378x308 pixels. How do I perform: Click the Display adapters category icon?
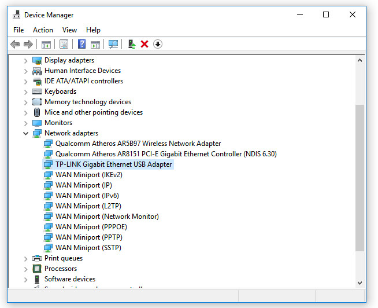(37, 61)
